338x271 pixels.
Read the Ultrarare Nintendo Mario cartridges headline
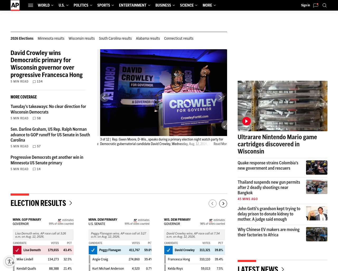pyautogui.click(x=277, y=144)
